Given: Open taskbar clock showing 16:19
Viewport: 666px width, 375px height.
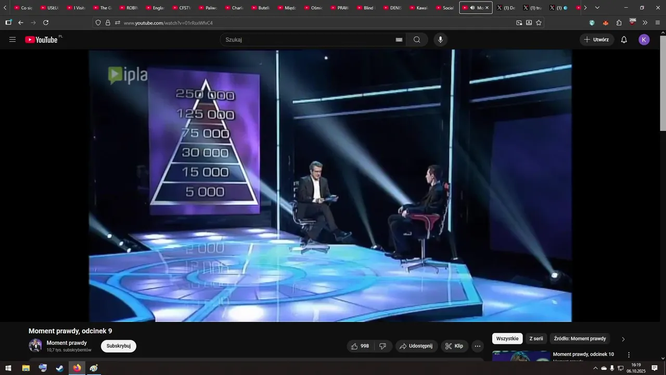Looking at the screenshot, I should tap(636, 368).
